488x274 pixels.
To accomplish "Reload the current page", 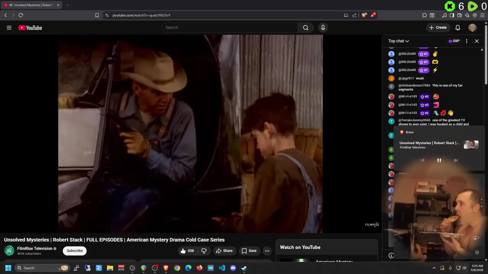I will coord(21,15).
